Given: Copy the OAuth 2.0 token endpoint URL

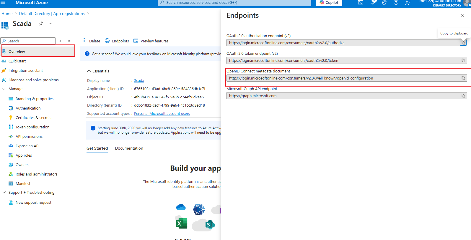Looking at the screenshot, I should pyautogui.click(x=463, y=61).
